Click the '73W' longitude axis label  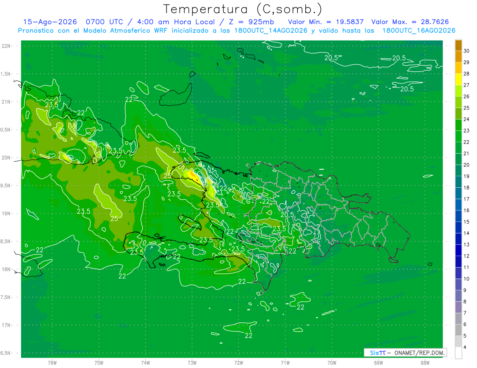pyautogui.click(x=192, y=363)
